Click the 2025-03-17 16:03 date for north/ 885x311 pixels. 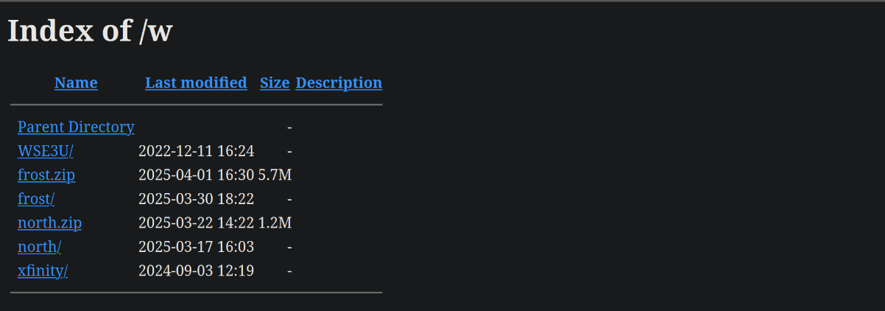196,248
